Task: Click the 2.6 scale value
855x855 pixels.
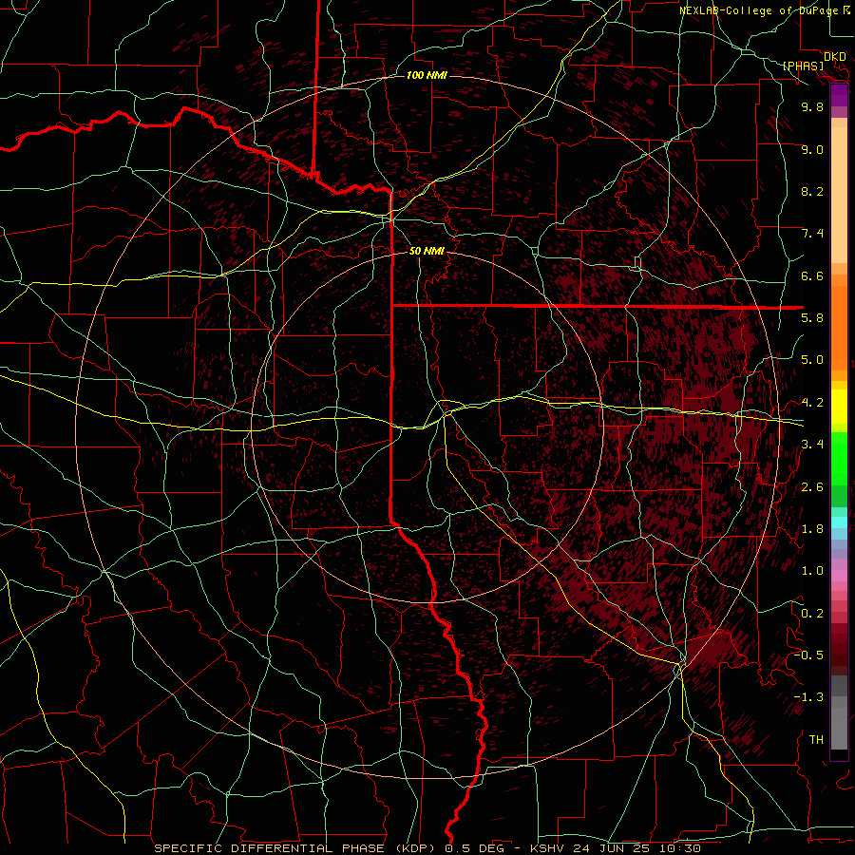Action: pos(812,487)
